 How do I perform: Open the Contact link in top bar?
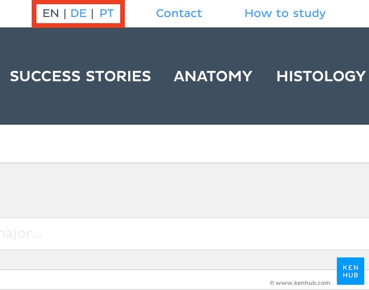[179, 13]
